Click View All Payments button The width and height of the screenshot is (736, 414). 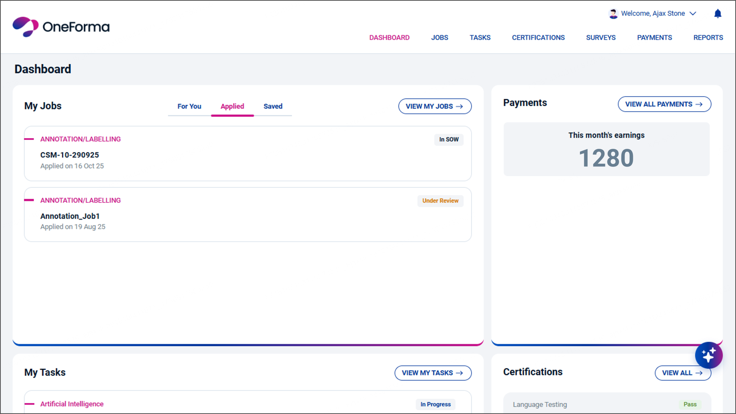(x=664, y=104)
